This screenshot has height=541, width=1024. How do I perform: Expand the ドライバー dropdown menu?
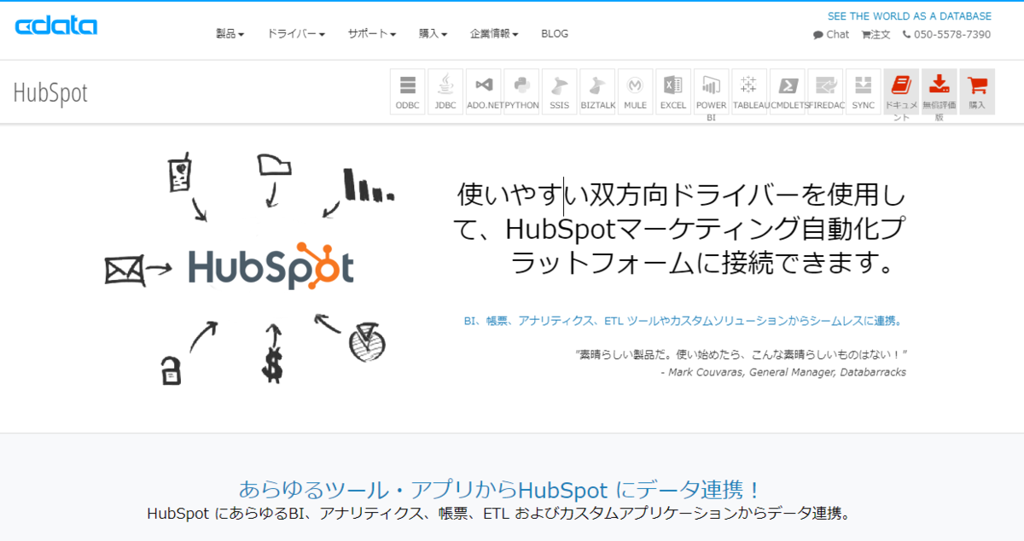coord(296,34)
